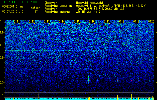This screenshot has width=157, height=100.
Task: Click the Observer field label
Action: pos(51,3)
